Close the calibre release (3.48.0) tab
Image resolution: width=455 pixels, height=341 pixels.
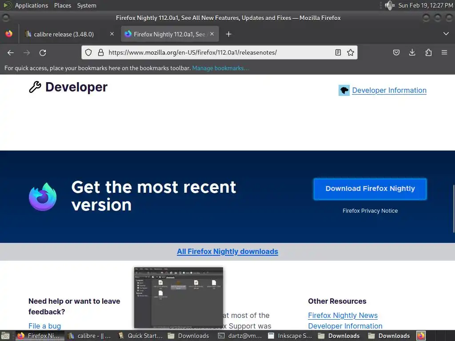[x=112, y=34]
